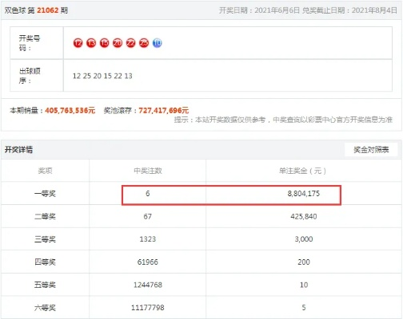Screen dimensions: 403x319
Task: Select sixth prize amount 5
Action: 304,308
